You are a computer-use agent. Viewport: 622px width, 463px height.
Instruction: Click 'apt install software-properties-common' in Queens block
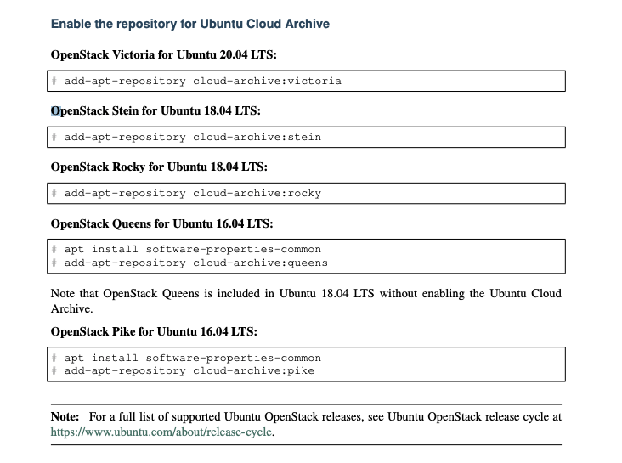click(193, 249)
